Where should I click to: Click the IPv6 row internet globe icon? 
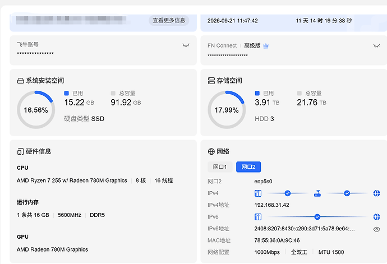coord(377,217)
